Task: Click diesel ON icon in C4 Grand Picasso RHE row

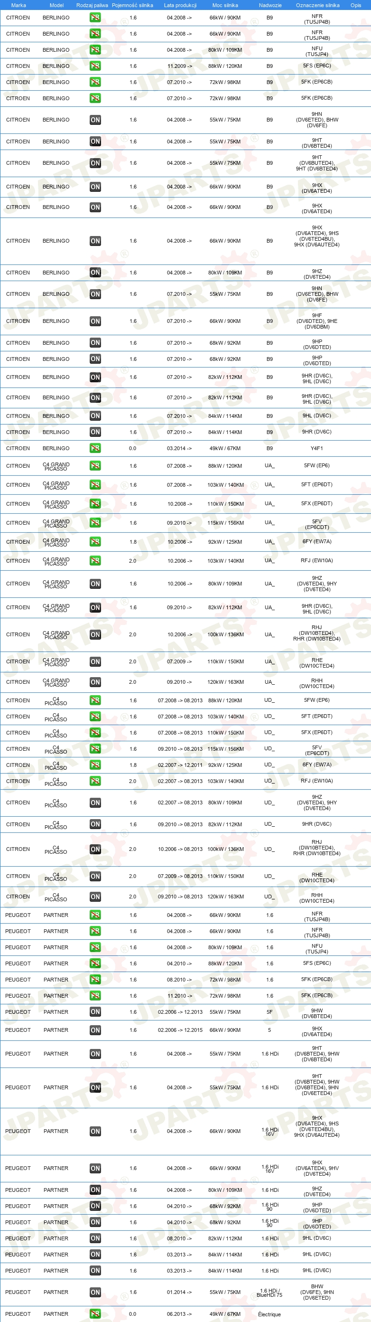Action: pyautogui.click(x=95, y=661)
